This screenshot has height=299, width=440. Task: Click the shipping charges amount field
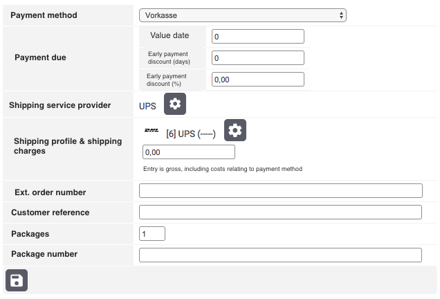188,152
